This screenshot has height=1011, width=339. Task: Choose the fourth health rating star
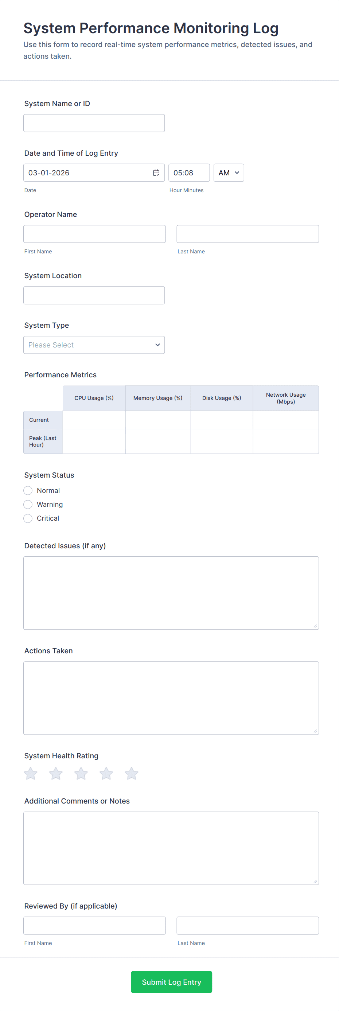point(106,774)
